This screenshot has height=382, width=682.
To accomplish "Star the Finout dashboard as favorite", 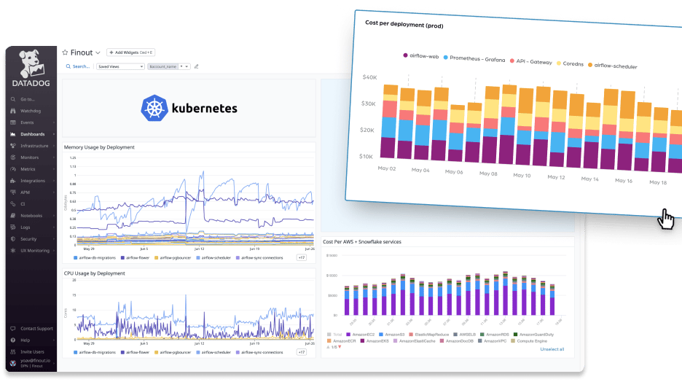I will pyautogui.click(x=66, y=52).
